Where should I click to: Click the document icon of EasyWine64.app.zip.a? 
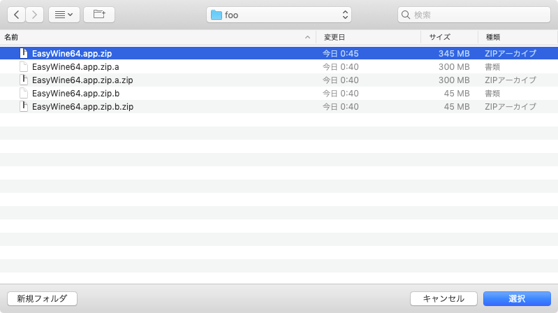pos(24,66)
